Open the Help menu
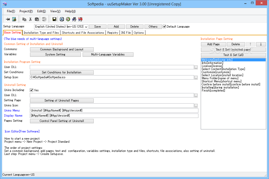269x179 pixels. (x=70, y=11)
